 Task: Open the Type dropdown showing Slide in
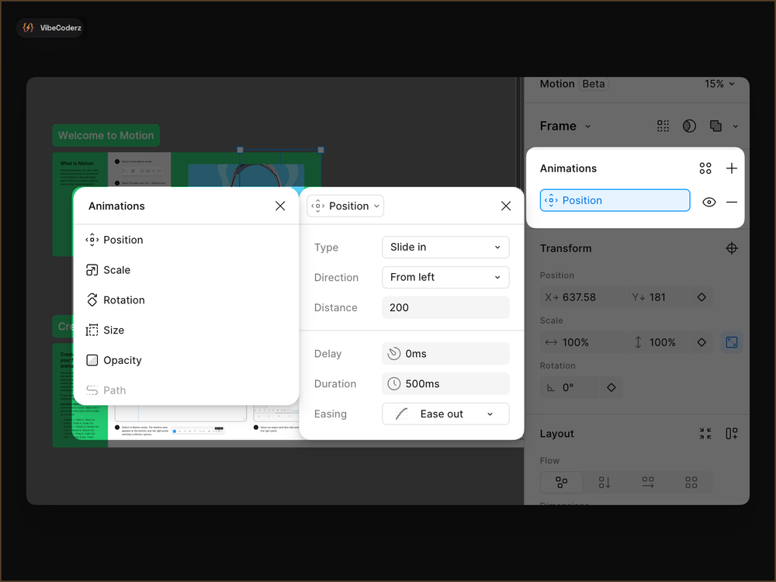[x=445, y=247]
